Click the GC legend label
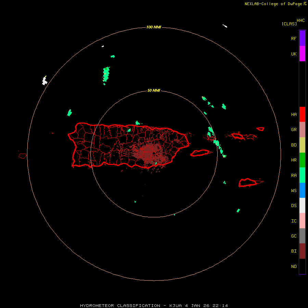 (294, 236)
